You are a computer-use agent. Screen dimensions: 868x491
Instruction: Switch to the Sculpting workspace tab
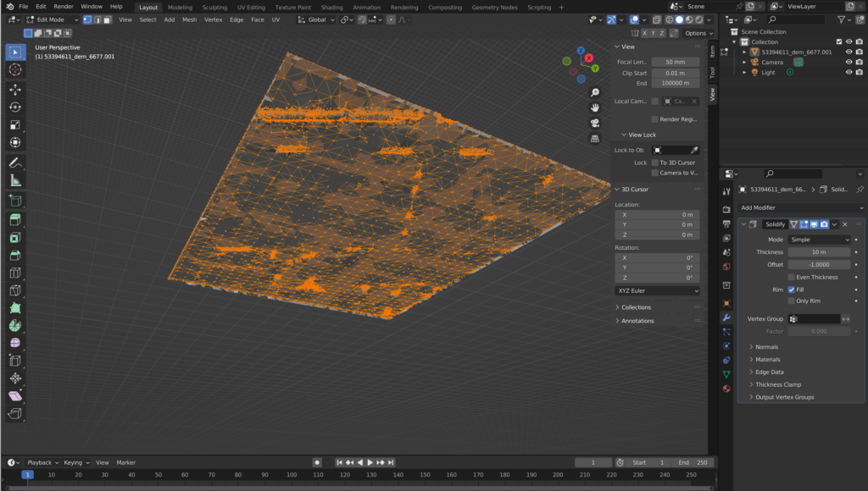coord(214,7)
